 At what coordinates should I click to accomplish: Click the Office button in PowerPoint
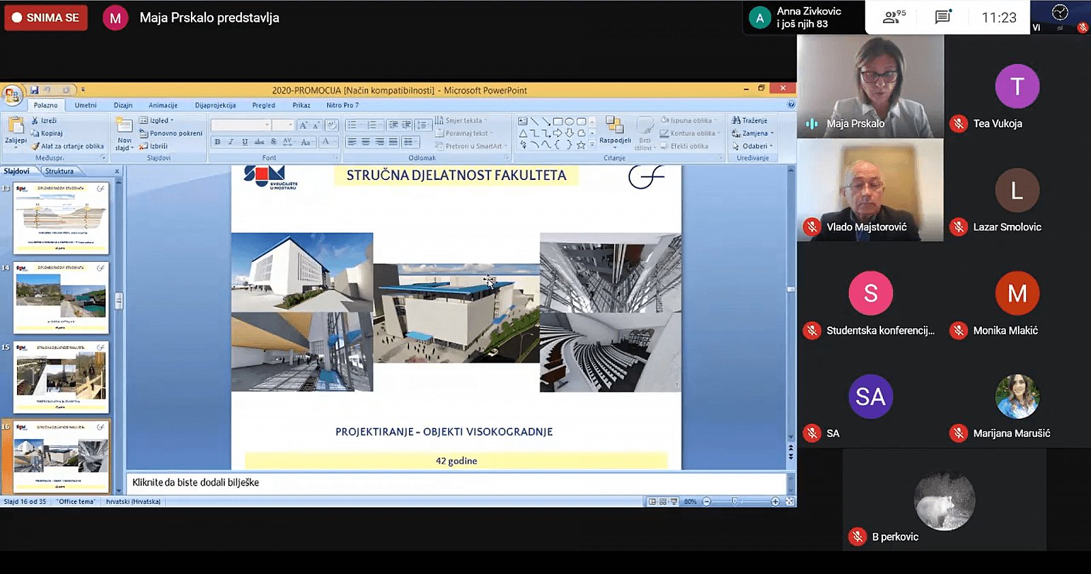(x=12, y=95)
